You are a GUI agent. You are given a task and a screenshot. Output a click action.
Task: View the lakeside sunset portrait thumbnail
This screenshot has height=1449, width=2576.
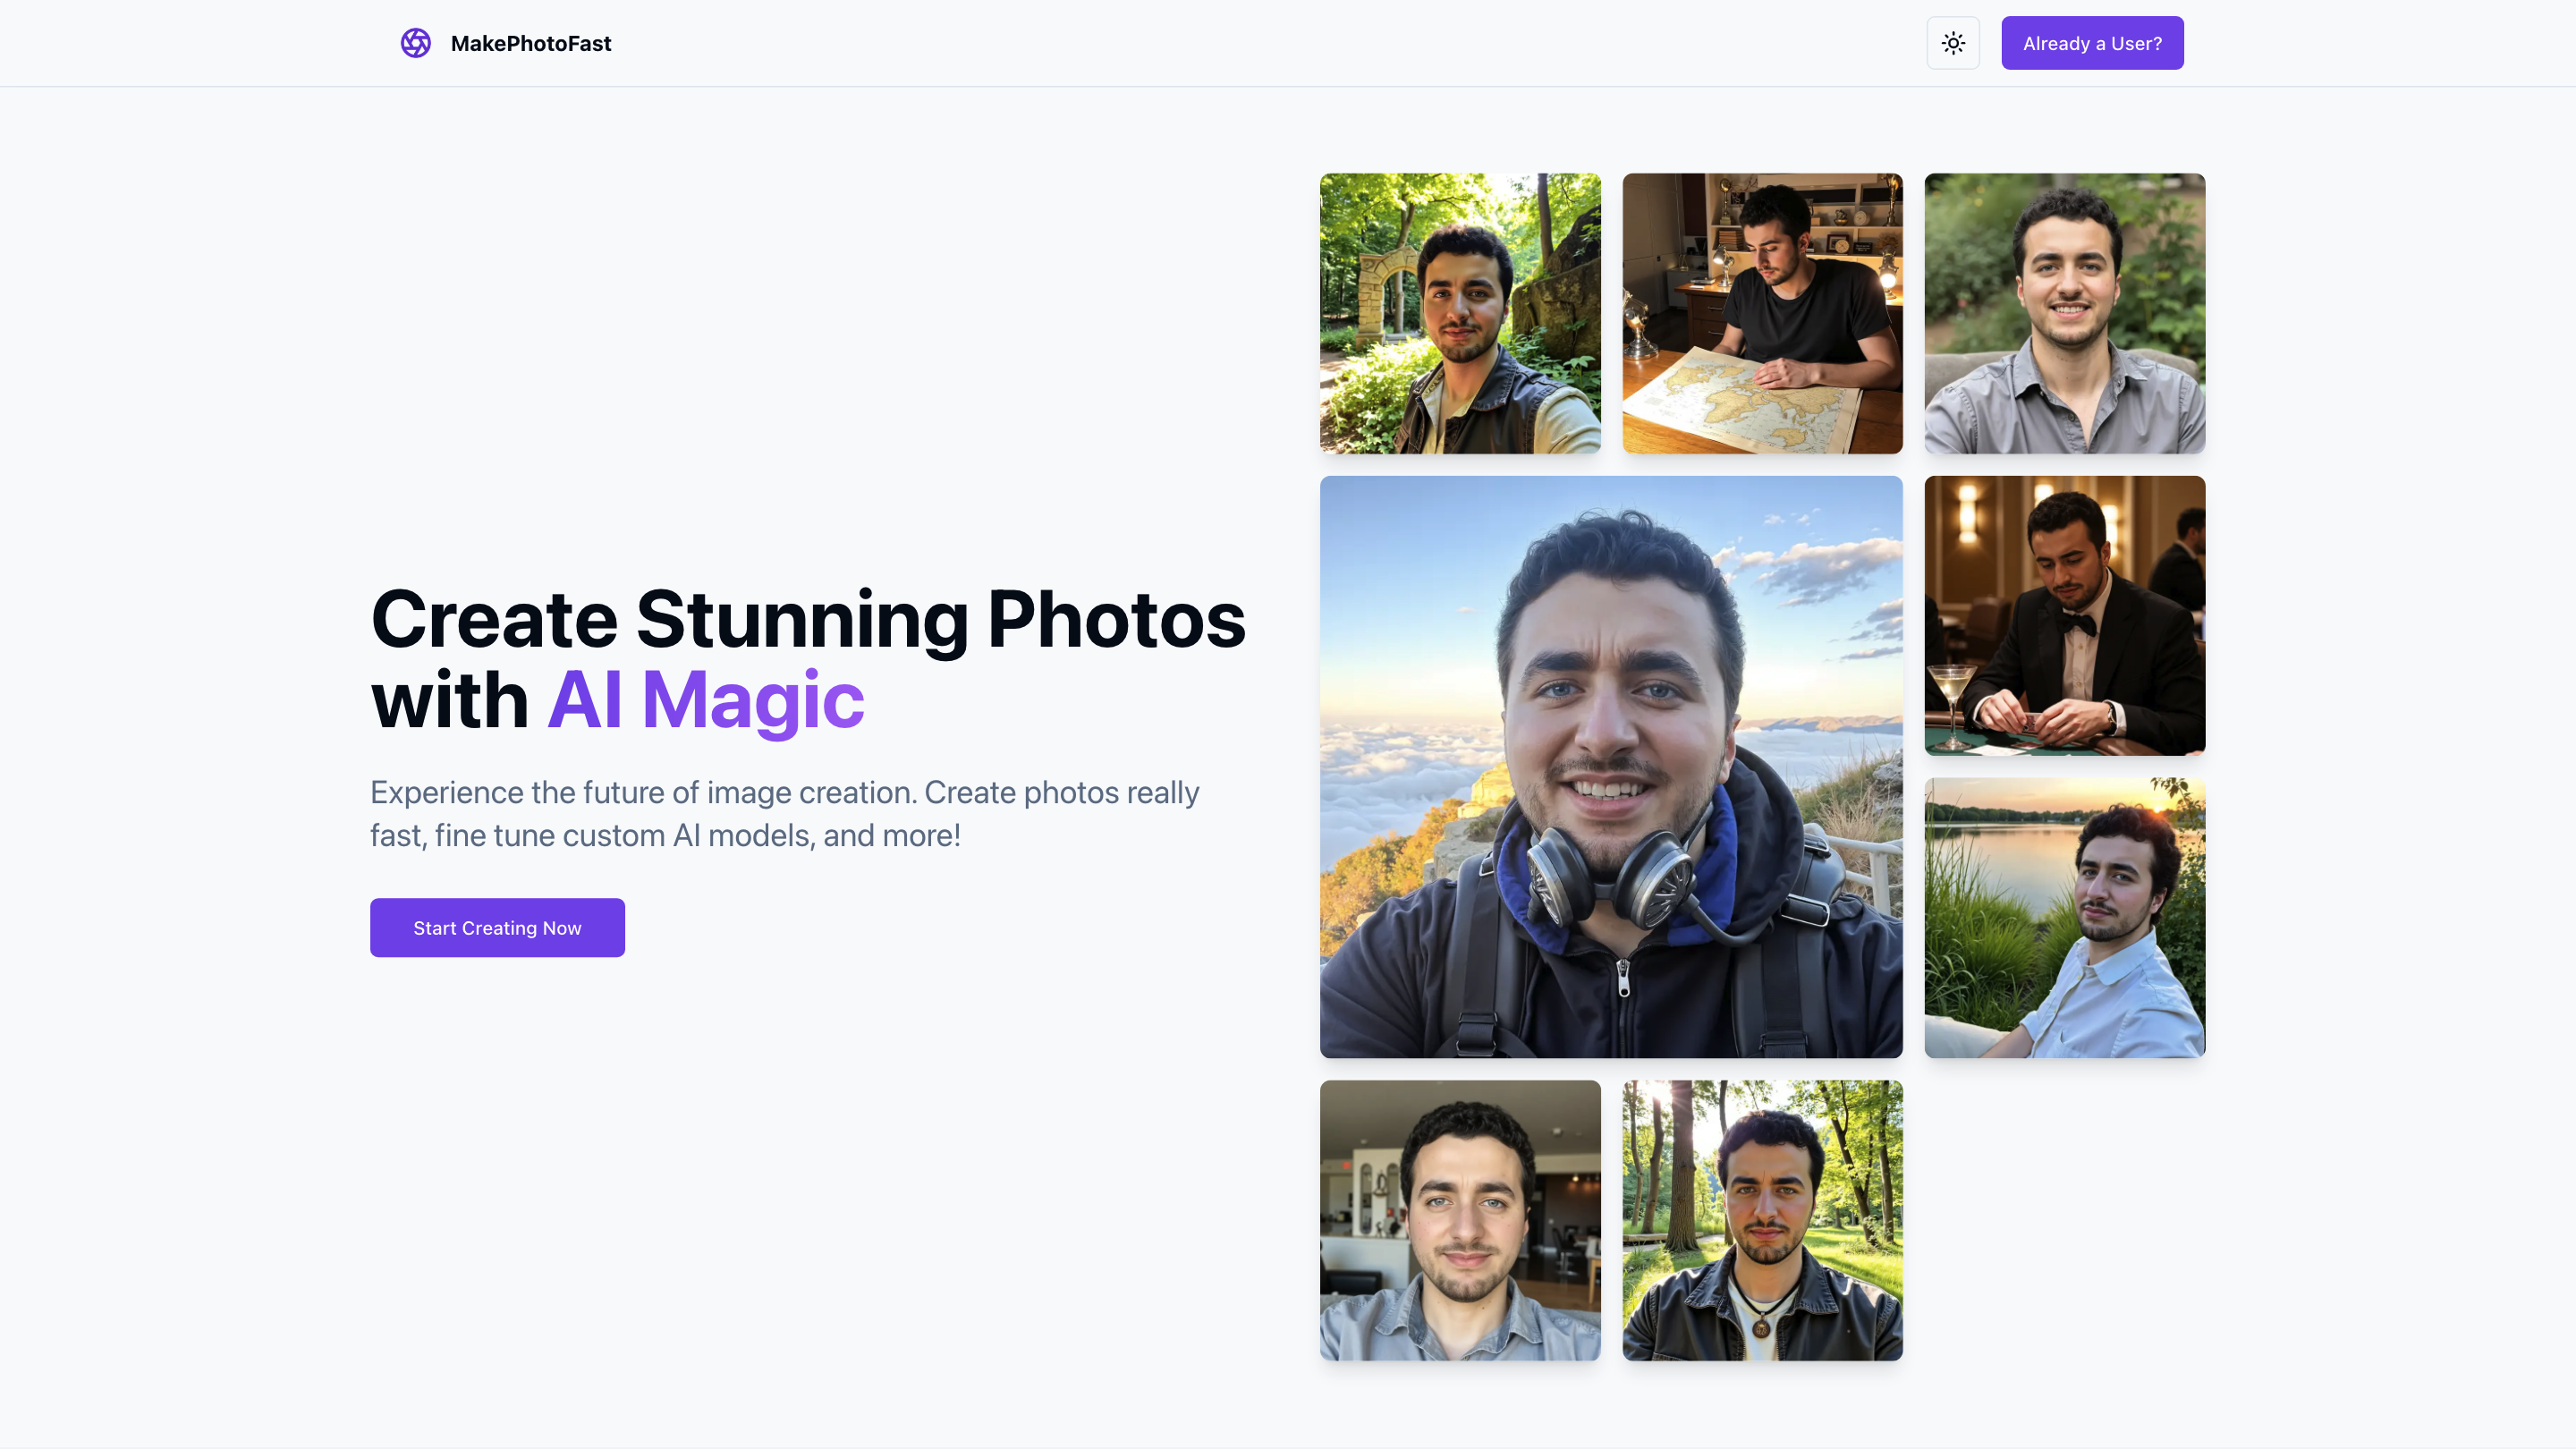[2064, 918]
